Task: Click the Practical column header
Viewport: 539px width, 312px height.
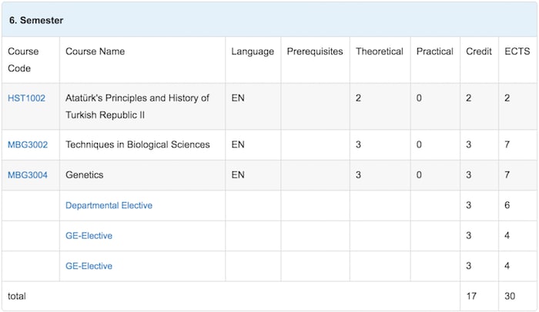Action: pos(434,51)
